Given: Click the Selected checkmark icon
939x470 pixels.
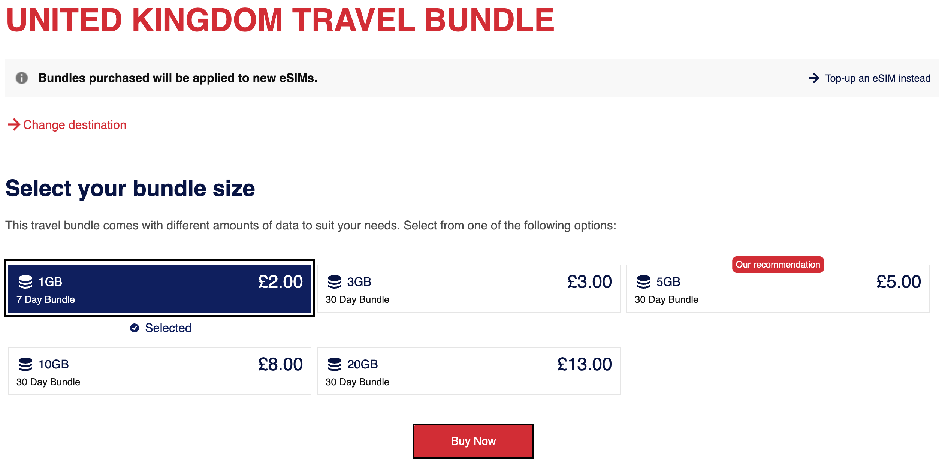Looking at the screenshot, I should tap(135, 328).
